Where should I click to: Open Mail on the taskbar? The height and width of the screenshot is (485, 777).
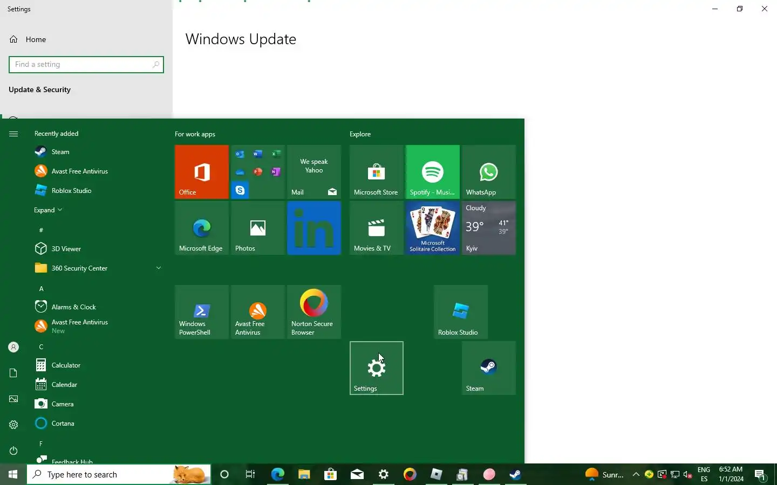click(357, 475)
